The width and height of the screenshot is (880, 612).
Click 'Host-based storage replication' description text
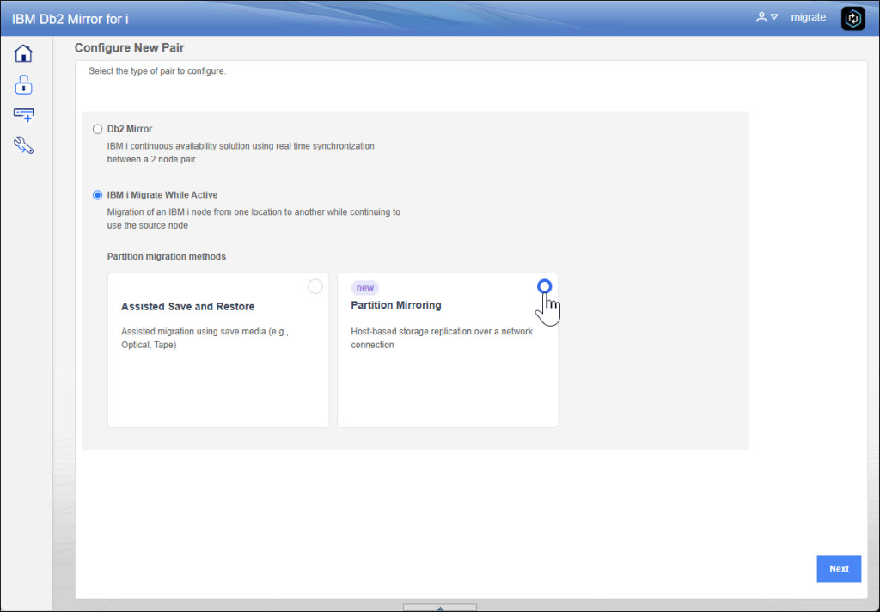(x=442, y=338)
